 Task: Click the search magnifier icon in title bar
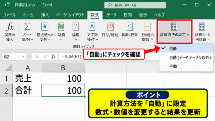[110, 5]
